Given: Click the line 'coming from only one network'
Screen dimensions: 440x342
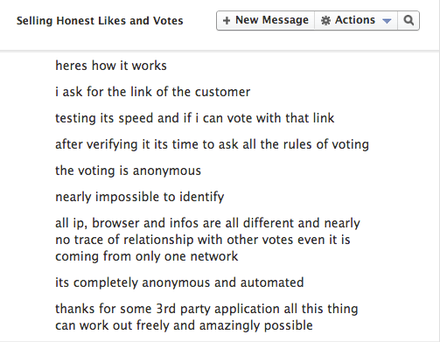Looking at the screenshot, I should (147, 256).
